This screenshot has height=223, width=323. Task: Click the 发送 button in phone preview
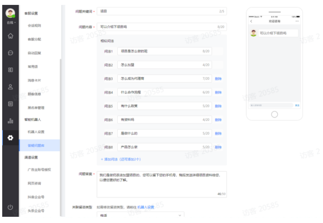[x=297, y=105]
